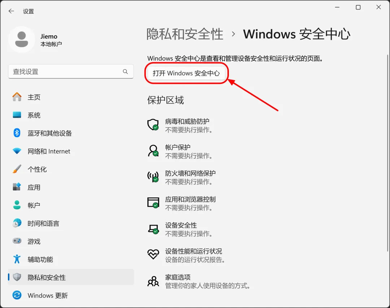Screen dimensions: 390x308
Task: Open 主页 in the sidebar
Action: pyautogui.click(x=71, y=97)
